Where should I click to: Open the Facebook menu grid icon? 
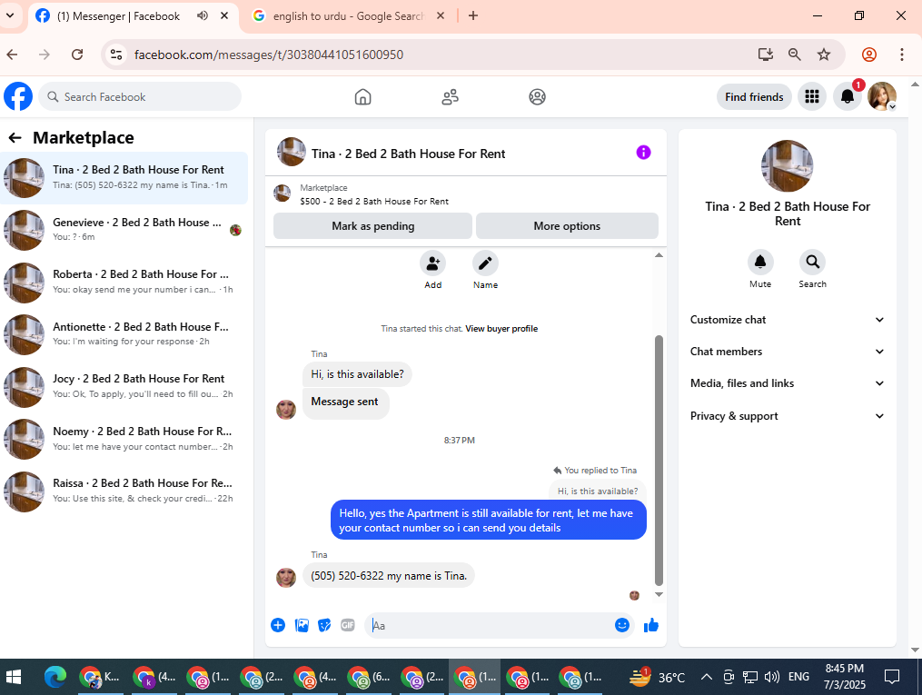point(812,96)
